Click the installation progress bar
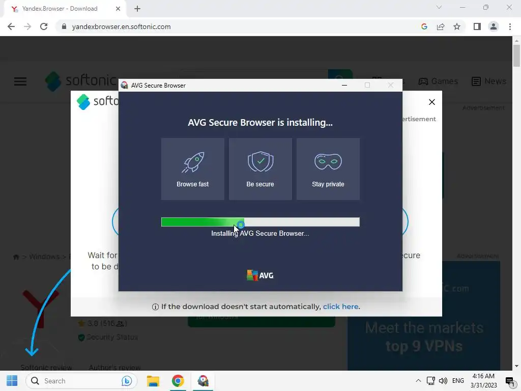 pyautogui.click(x=260, y=222)
